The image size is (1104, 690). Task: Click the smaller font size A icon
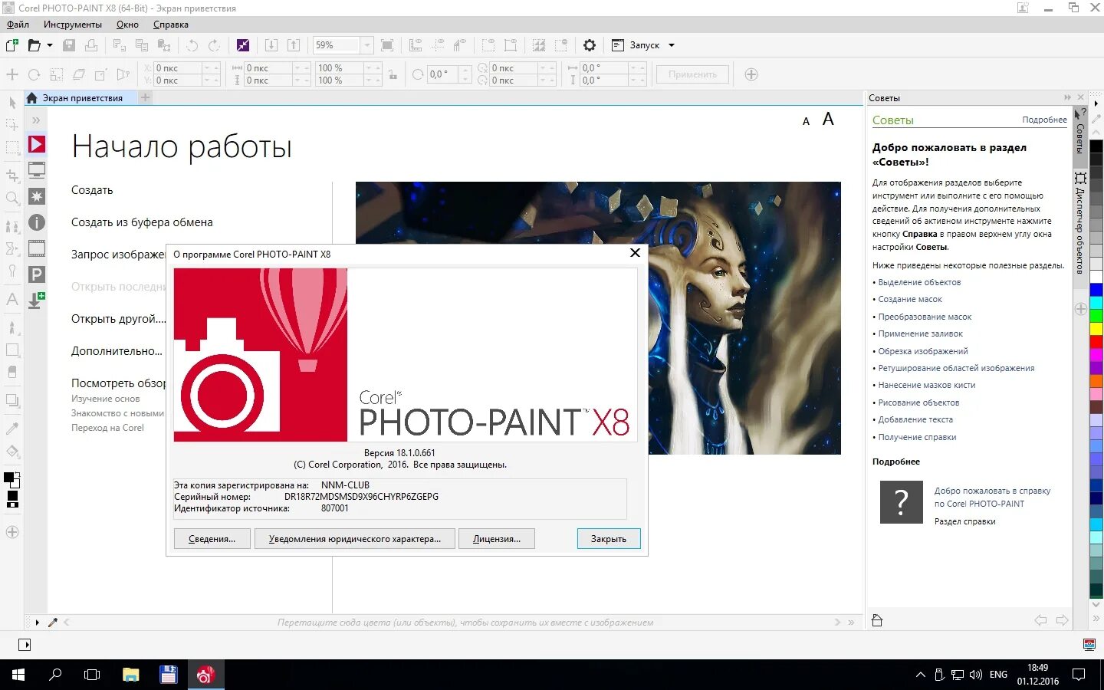[806, 121]
